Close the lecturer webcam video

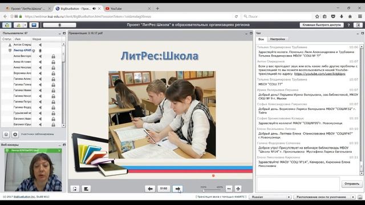(59, 150)
